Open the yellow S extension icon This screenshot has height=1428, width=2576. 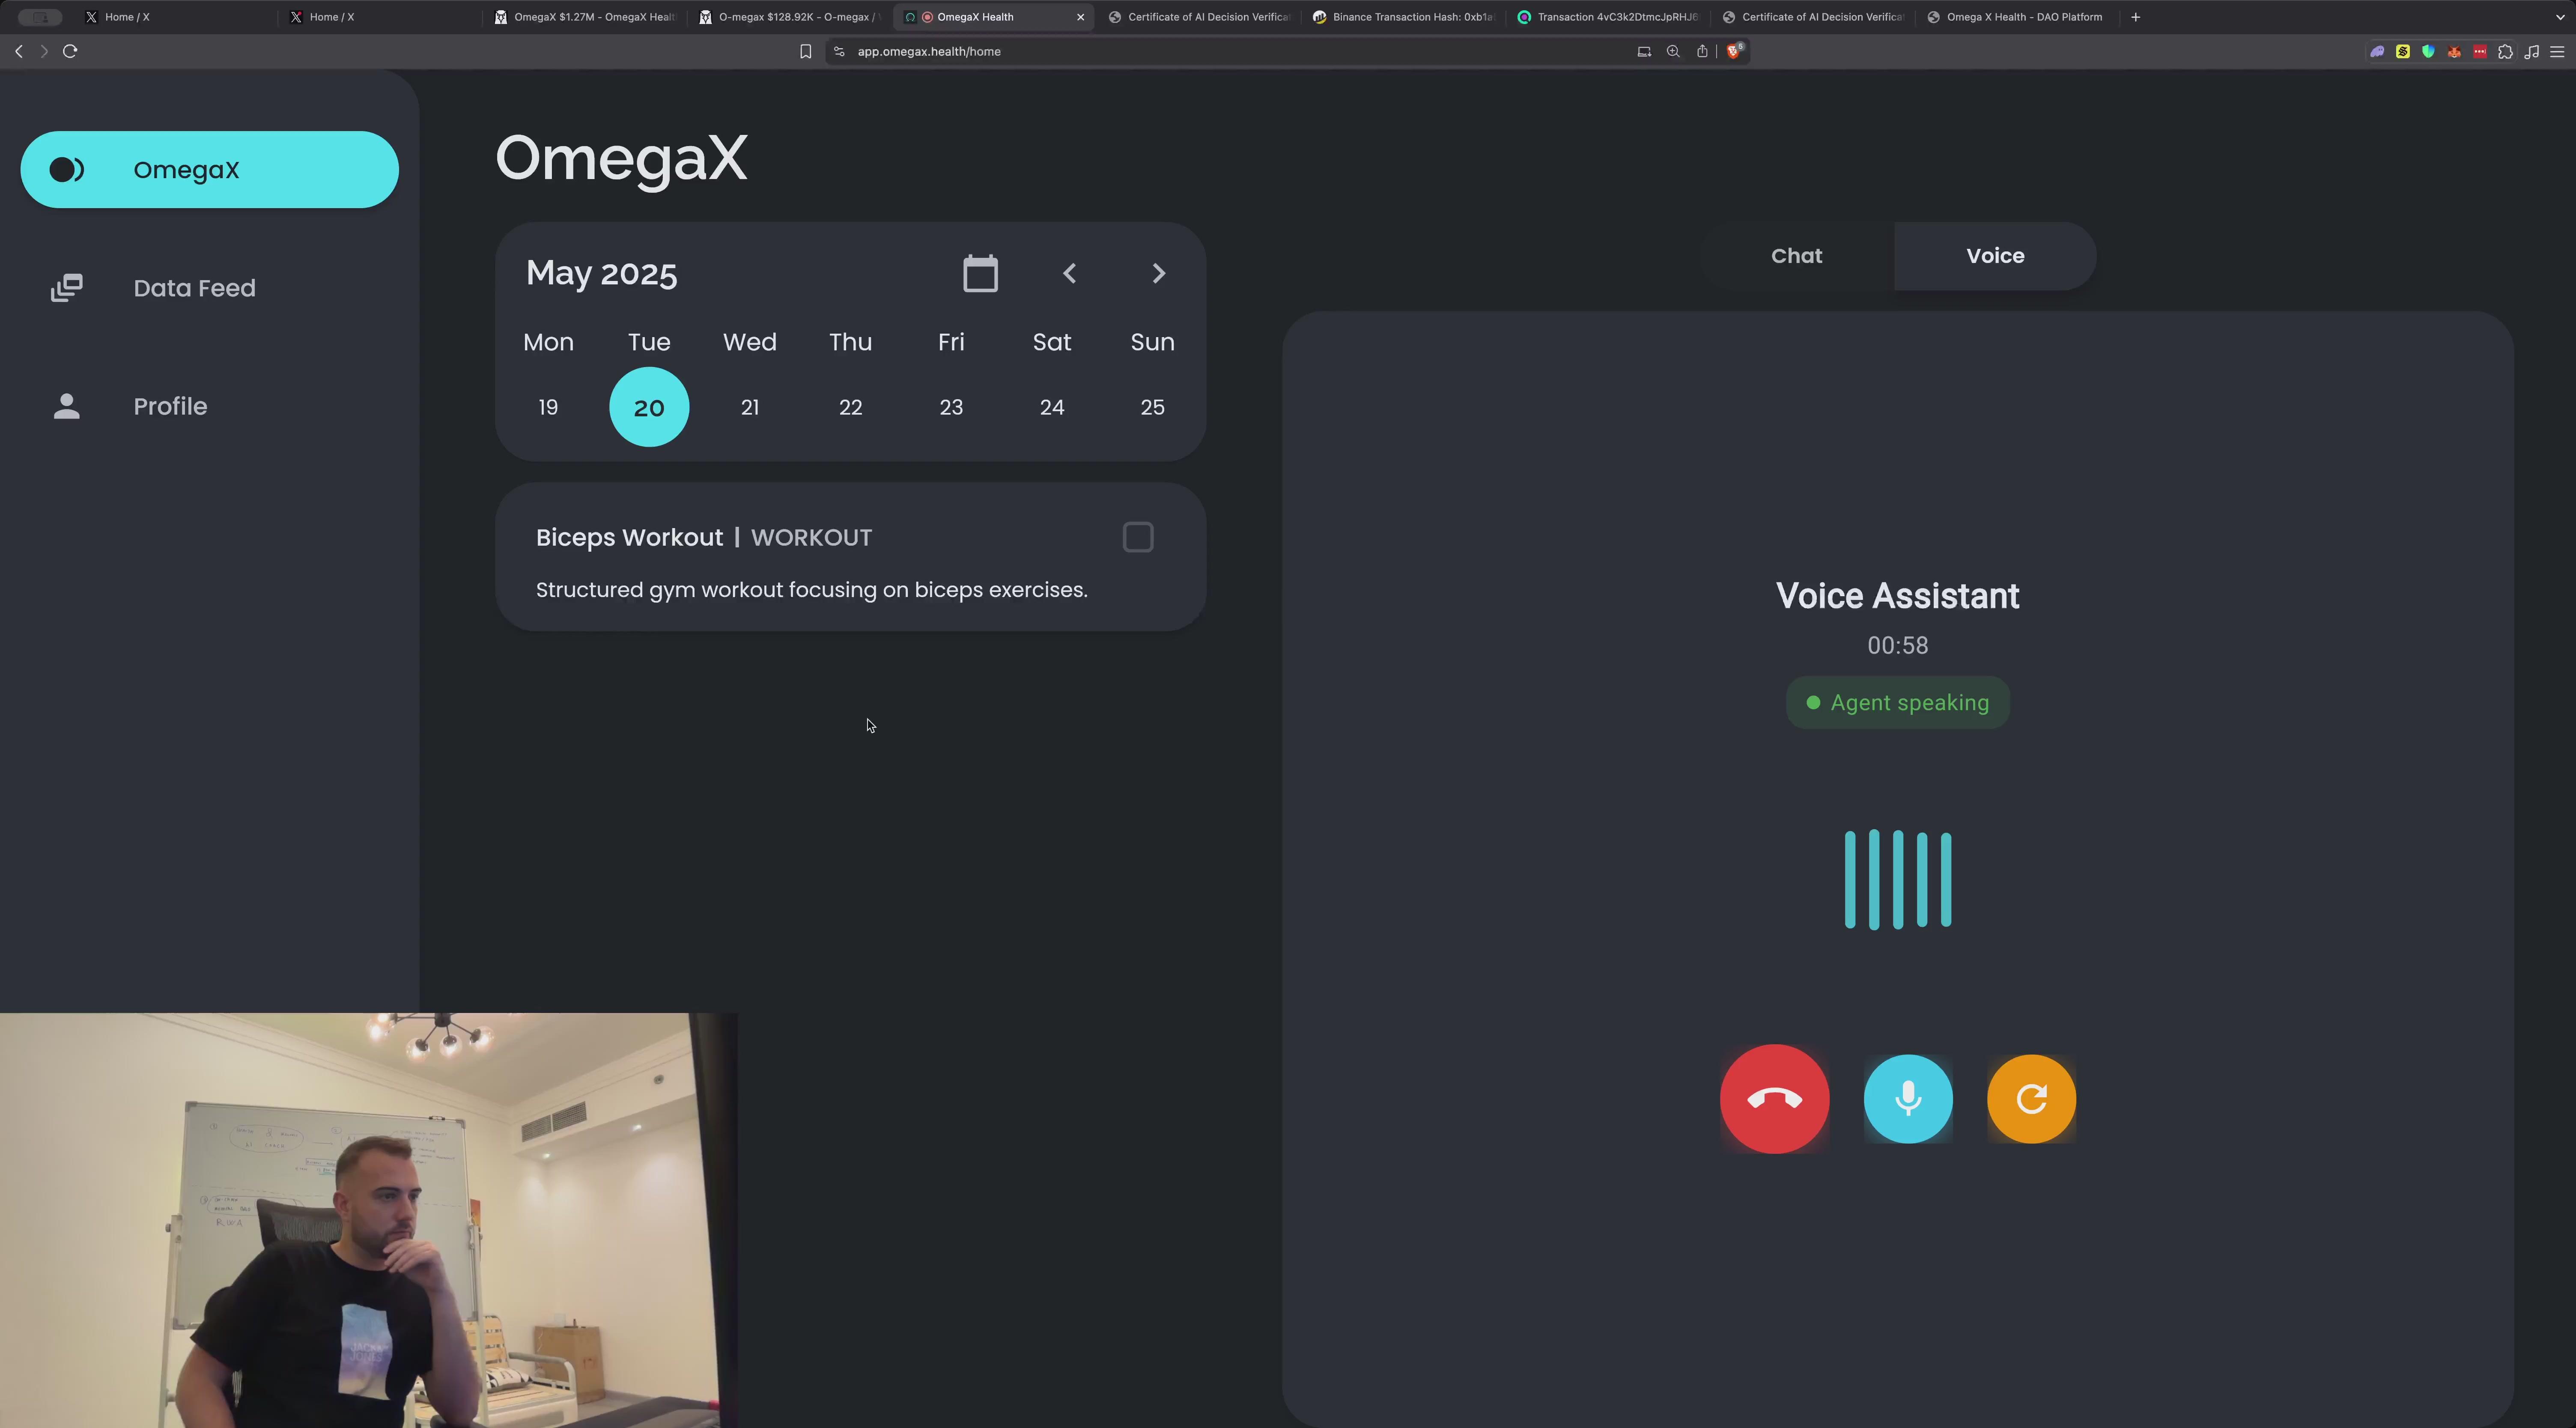tap(2403, 52)
